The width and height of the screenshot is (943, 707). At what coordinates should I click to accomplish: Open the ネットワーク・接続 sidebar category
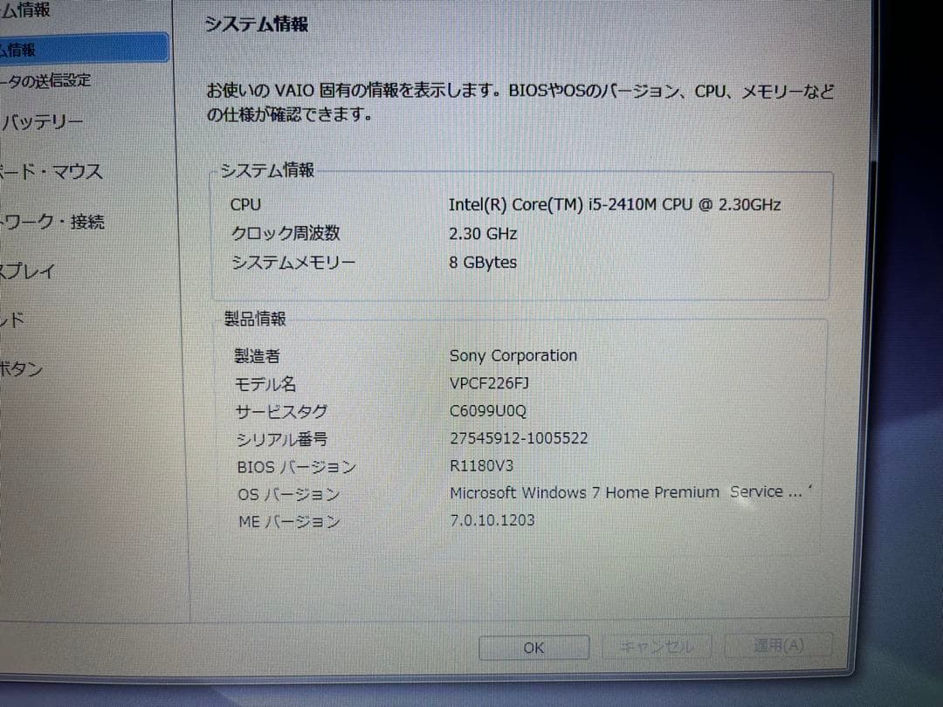coord(52,222)
